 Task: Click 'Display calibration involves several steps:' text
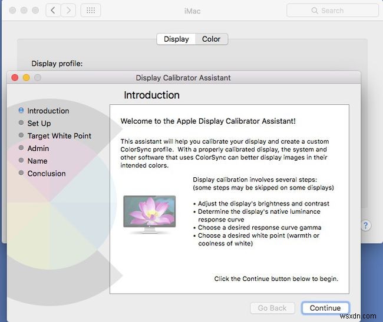pos(255,180)
